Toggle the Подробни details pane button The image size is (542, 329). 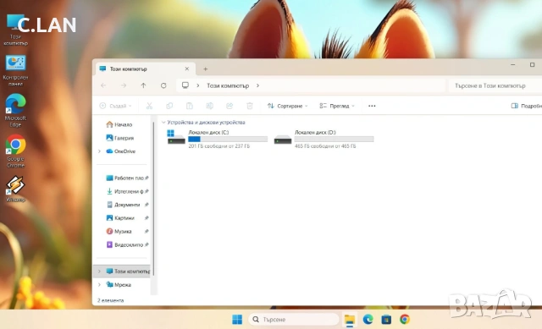526,106
